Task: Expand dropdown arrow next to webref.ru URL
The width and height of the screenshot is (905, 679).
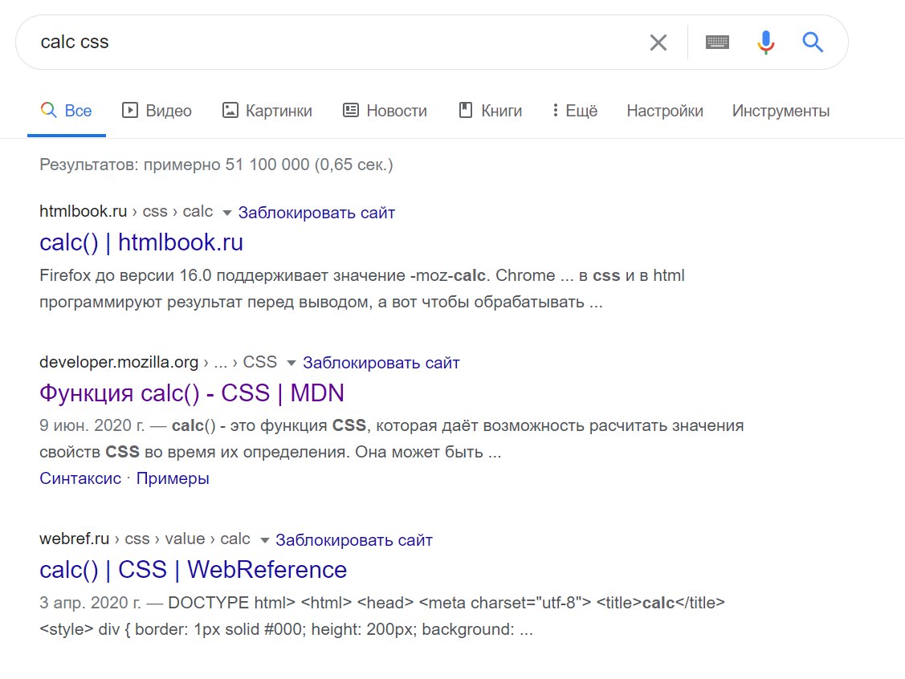Action: tap(264, 540)
